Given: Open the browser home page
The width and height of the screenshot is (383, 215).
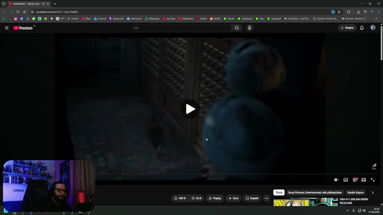Looking at the screenshot, I should coord(25,12).
